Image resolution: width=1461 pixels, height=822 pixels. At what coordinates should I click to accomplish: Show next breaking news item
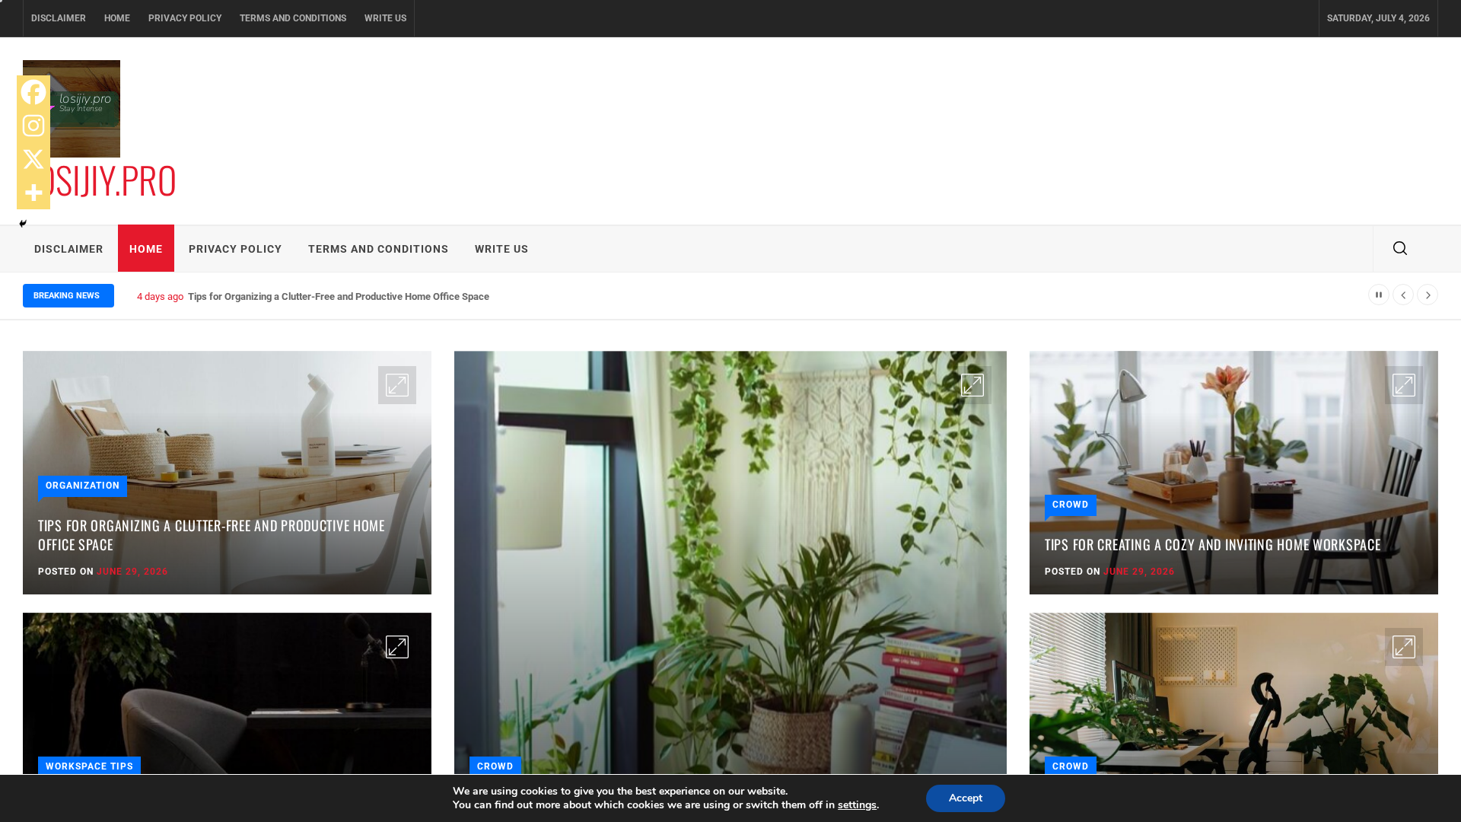point(1428,295)
